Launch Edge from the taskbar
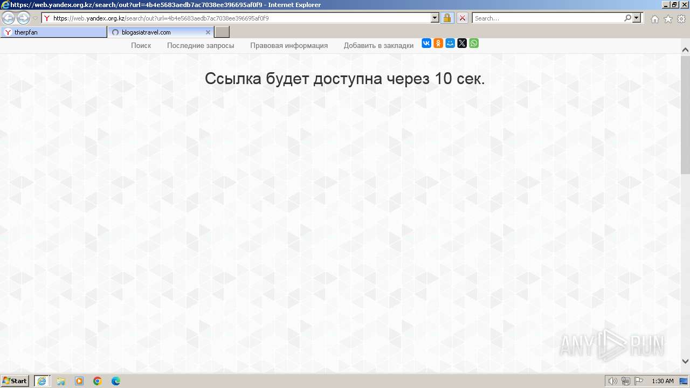This screenshot has width=690, height=388. tap(116, 381)
